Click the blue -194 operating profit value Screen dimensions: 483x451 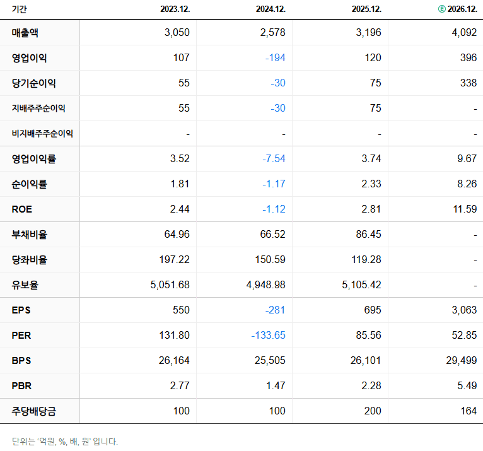276,57
